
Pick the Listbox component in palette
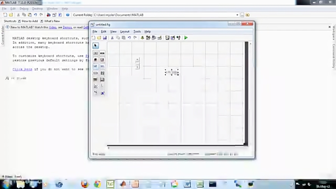tap(102, 73)
